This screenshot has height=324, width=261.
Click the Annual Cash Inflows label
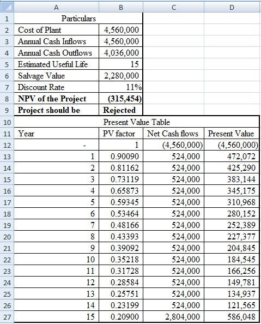point(56,41)
